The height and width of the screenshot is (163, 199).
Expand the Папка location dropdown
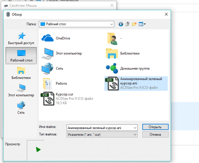click(x=111, y=24)
